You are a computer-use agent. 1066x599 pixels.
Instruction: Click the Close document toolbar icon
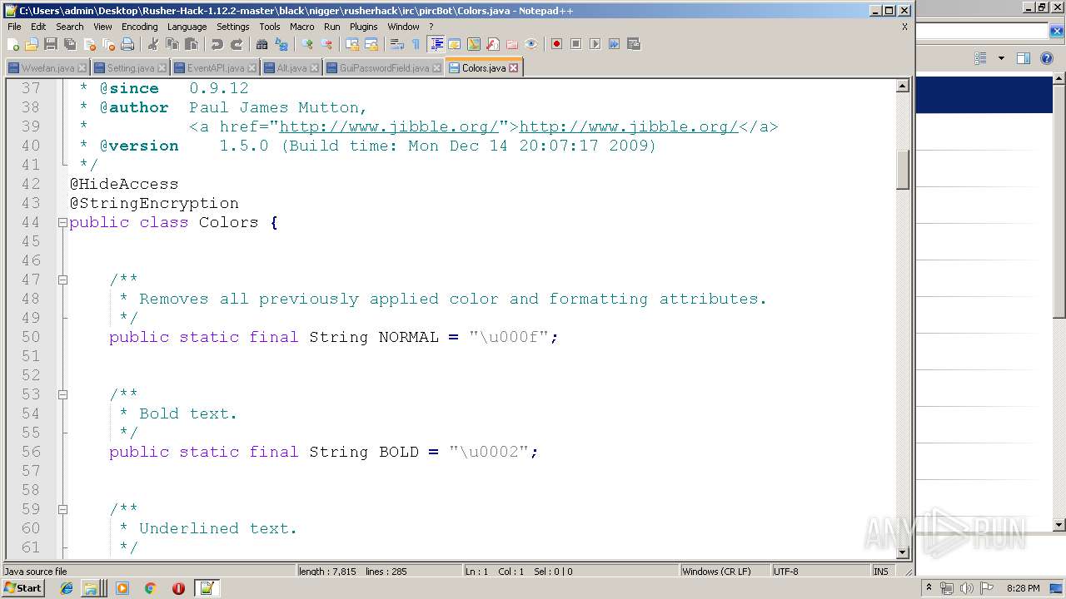click(89, 44)
